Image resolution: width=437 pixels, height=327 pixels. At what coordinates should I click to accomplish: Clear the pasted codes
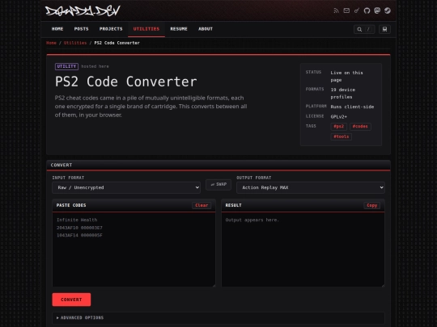[x=202, y=206]
